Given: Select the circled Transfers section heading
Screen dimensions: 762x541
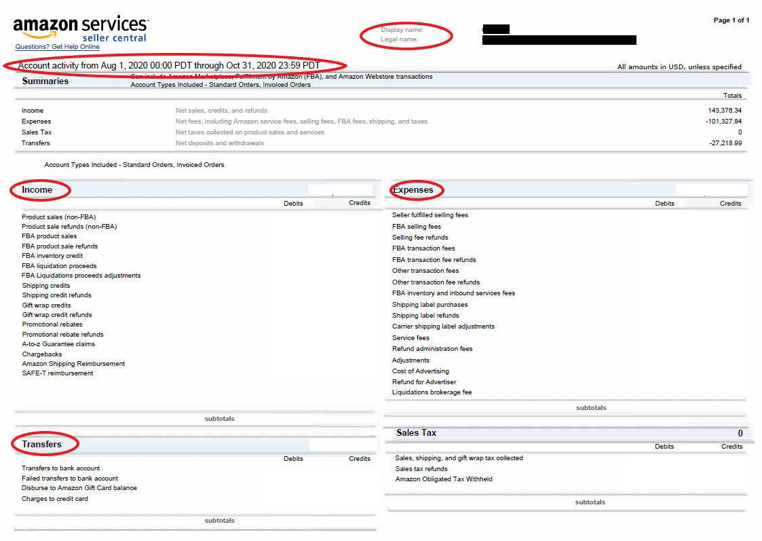Looking at the screenshot, I should point(41,444).
